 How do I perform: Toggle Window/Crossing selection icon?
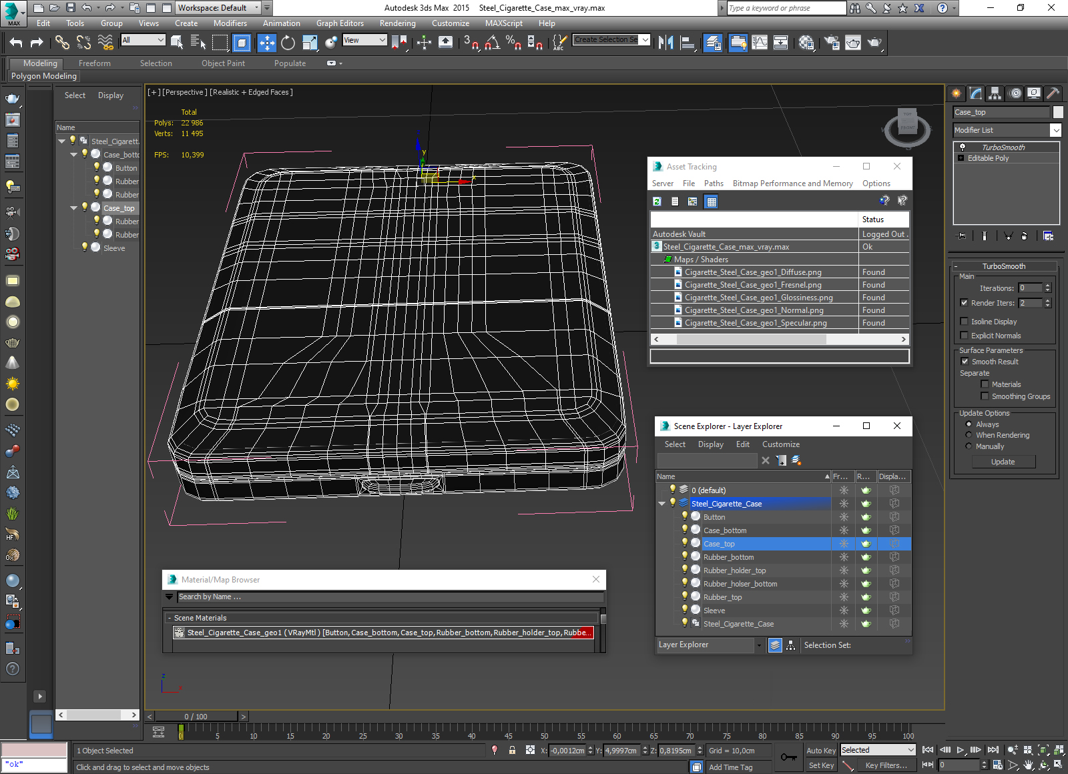pyautogui.click(x=242, y=43)
